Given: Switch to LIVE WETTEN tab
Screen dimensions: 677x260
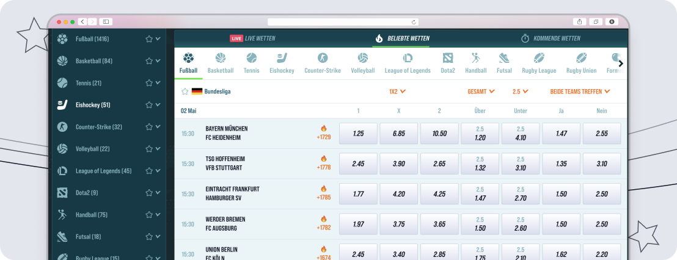Looking at the screenshot, I should click(x=252, y=38).
